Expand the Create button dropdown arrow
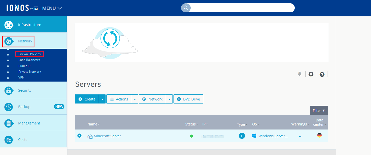371x155 pixels. (102, 99)
